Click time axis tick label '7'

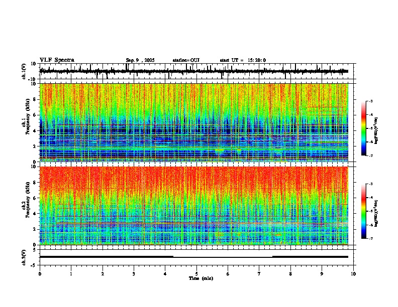point(259,274)
